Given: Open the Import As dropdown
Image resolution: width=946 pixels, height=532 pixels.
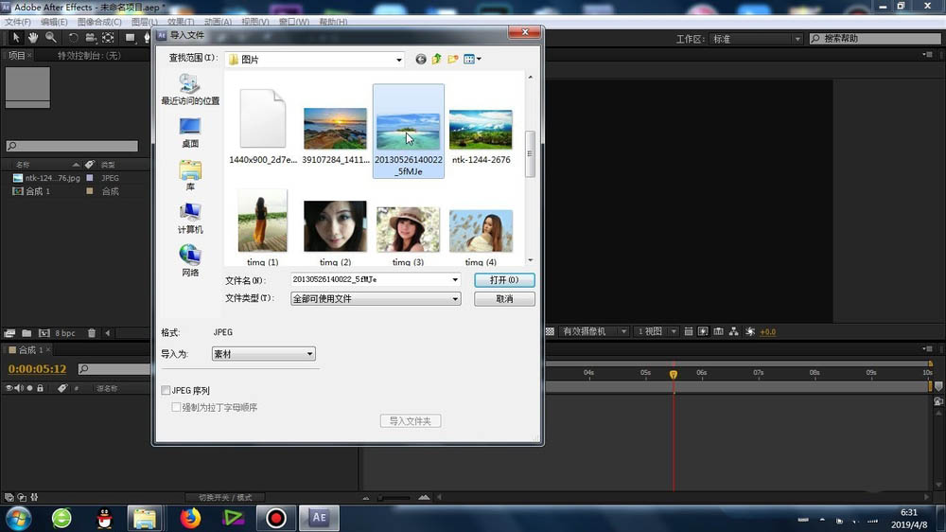Looking at the screenshot, I should pyautogui.click(x=263, y=354).
